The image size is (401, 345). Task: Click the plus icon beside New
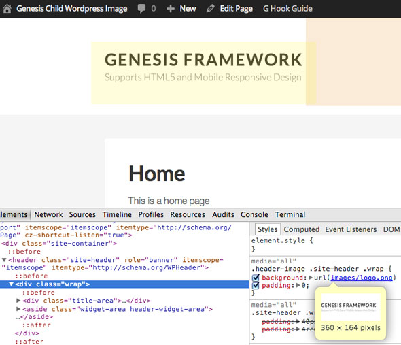[x=171, y=9]
